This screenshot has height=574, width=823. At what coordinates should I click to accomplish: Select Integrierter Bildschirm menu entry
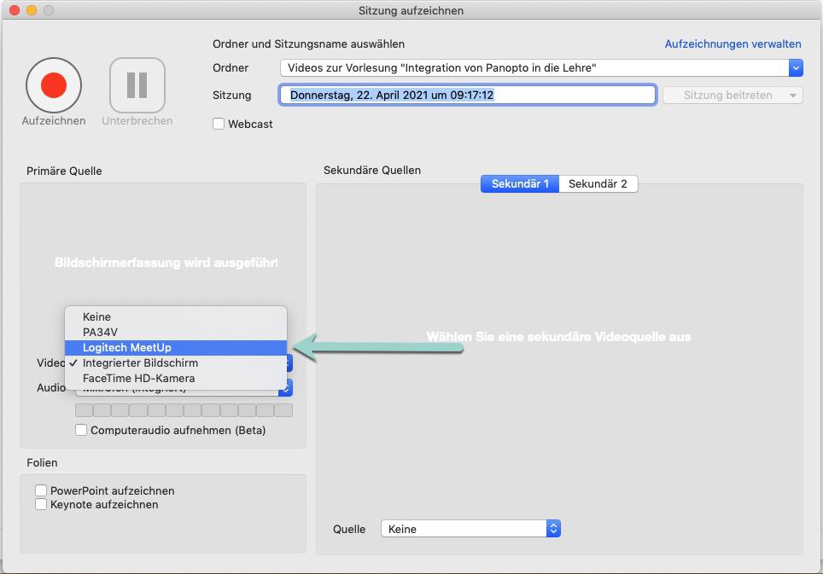coord(140,362)
